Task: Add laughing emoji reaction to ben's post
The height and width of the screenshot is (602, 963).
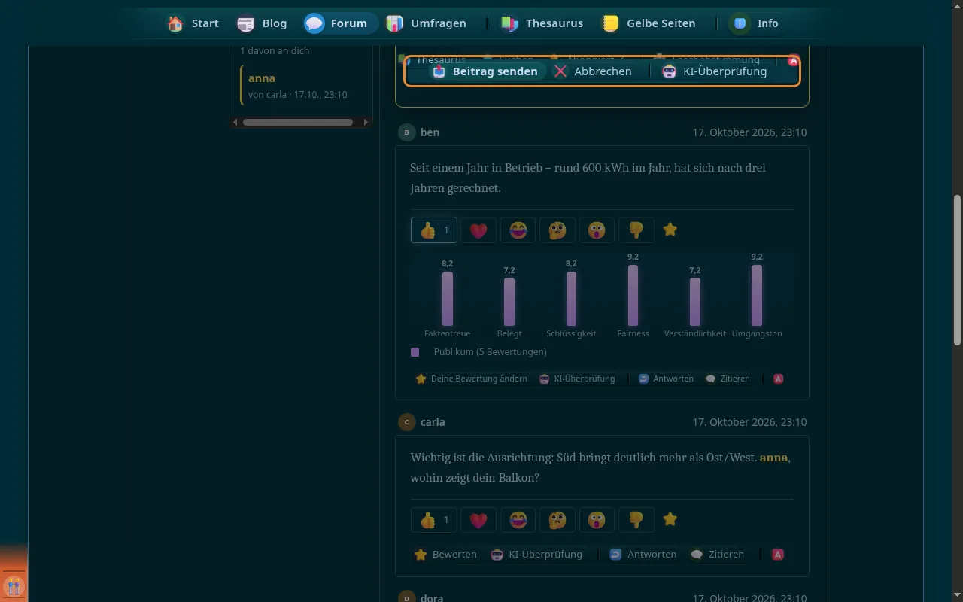Action: 518,230
